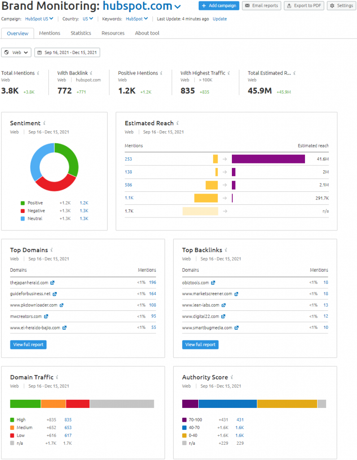Open www.el-heraldo-bajio.com external link icon
The width and height of the screenshot is (357, 460).
[65, 328]
